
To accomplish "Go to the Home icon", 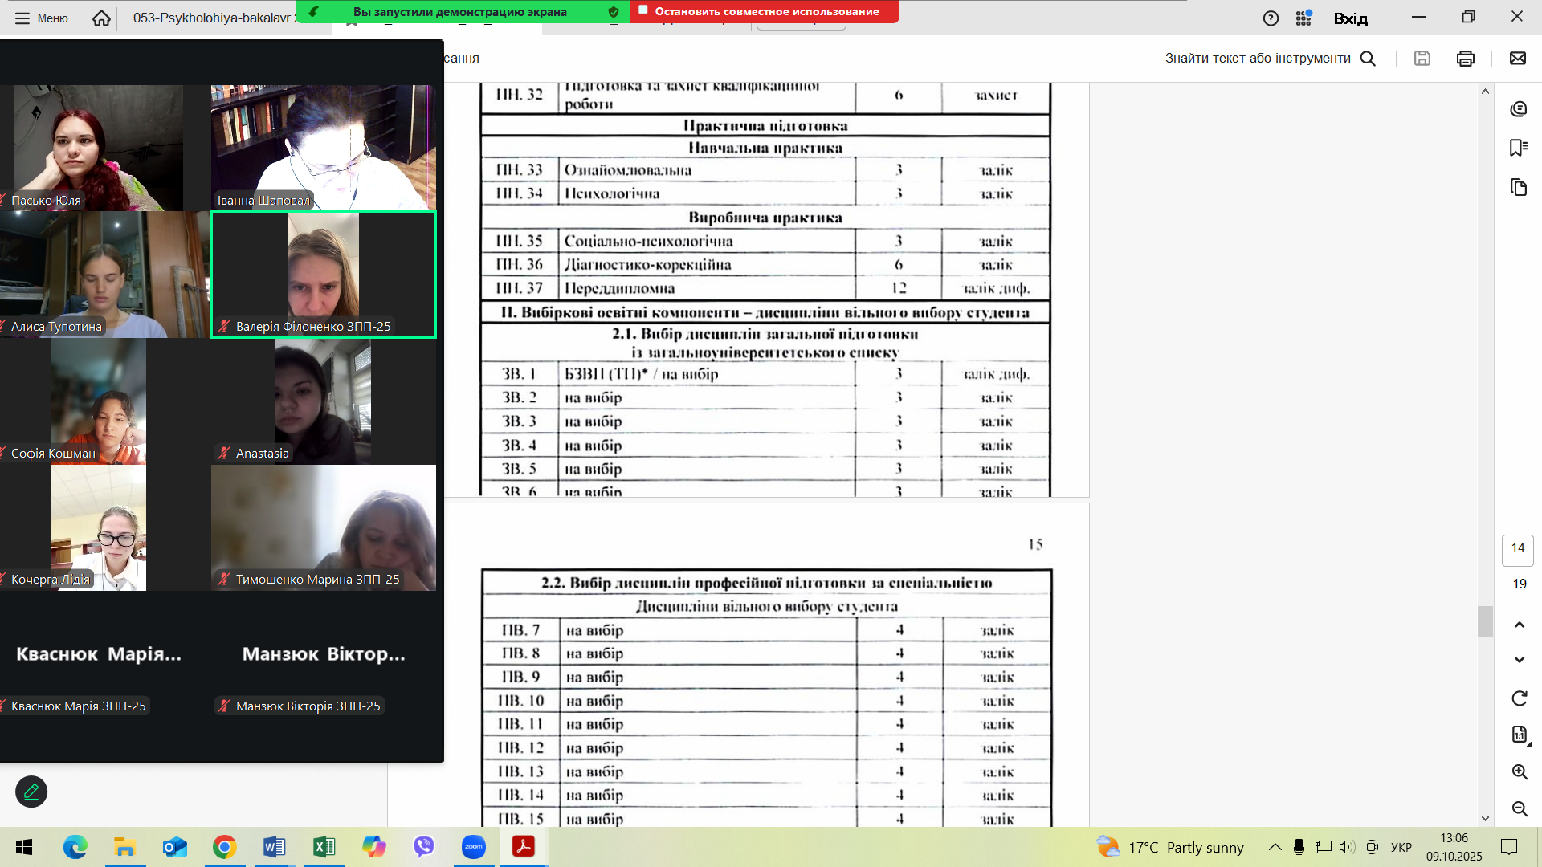I will (101, 18).
